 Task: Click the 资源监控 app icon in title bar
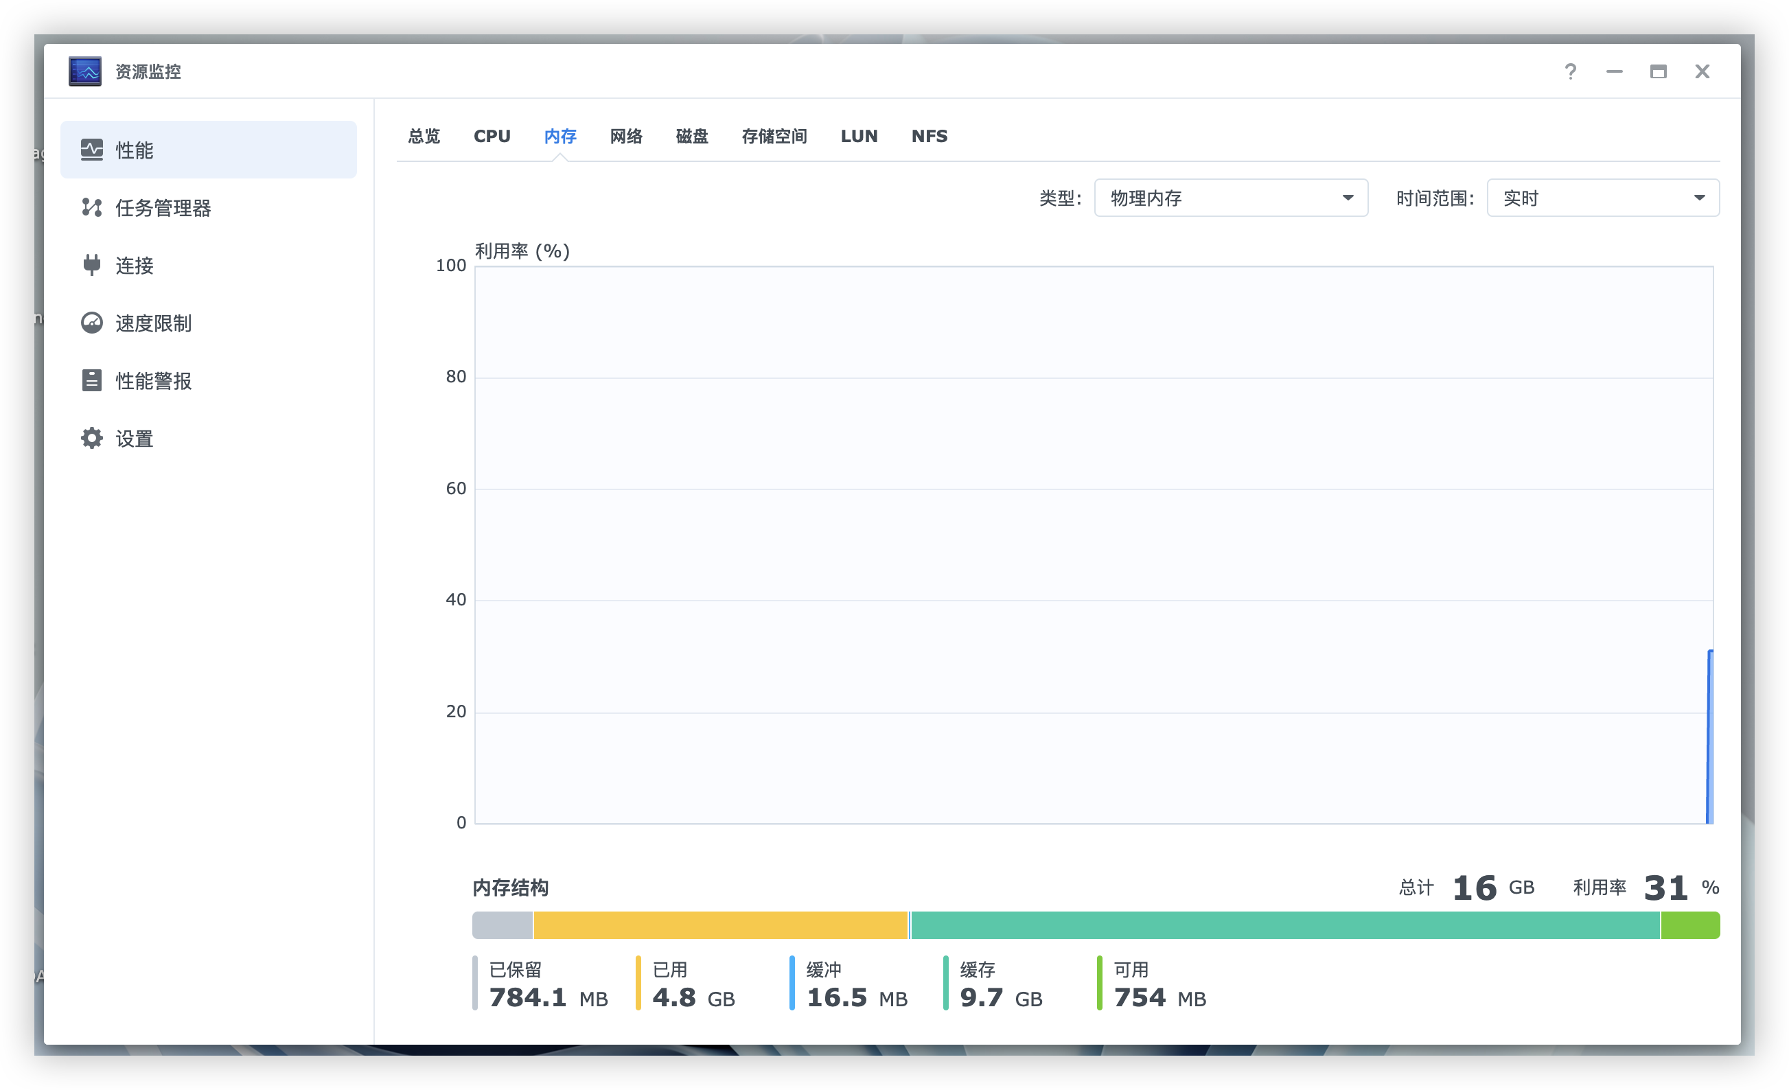[85, 71]
